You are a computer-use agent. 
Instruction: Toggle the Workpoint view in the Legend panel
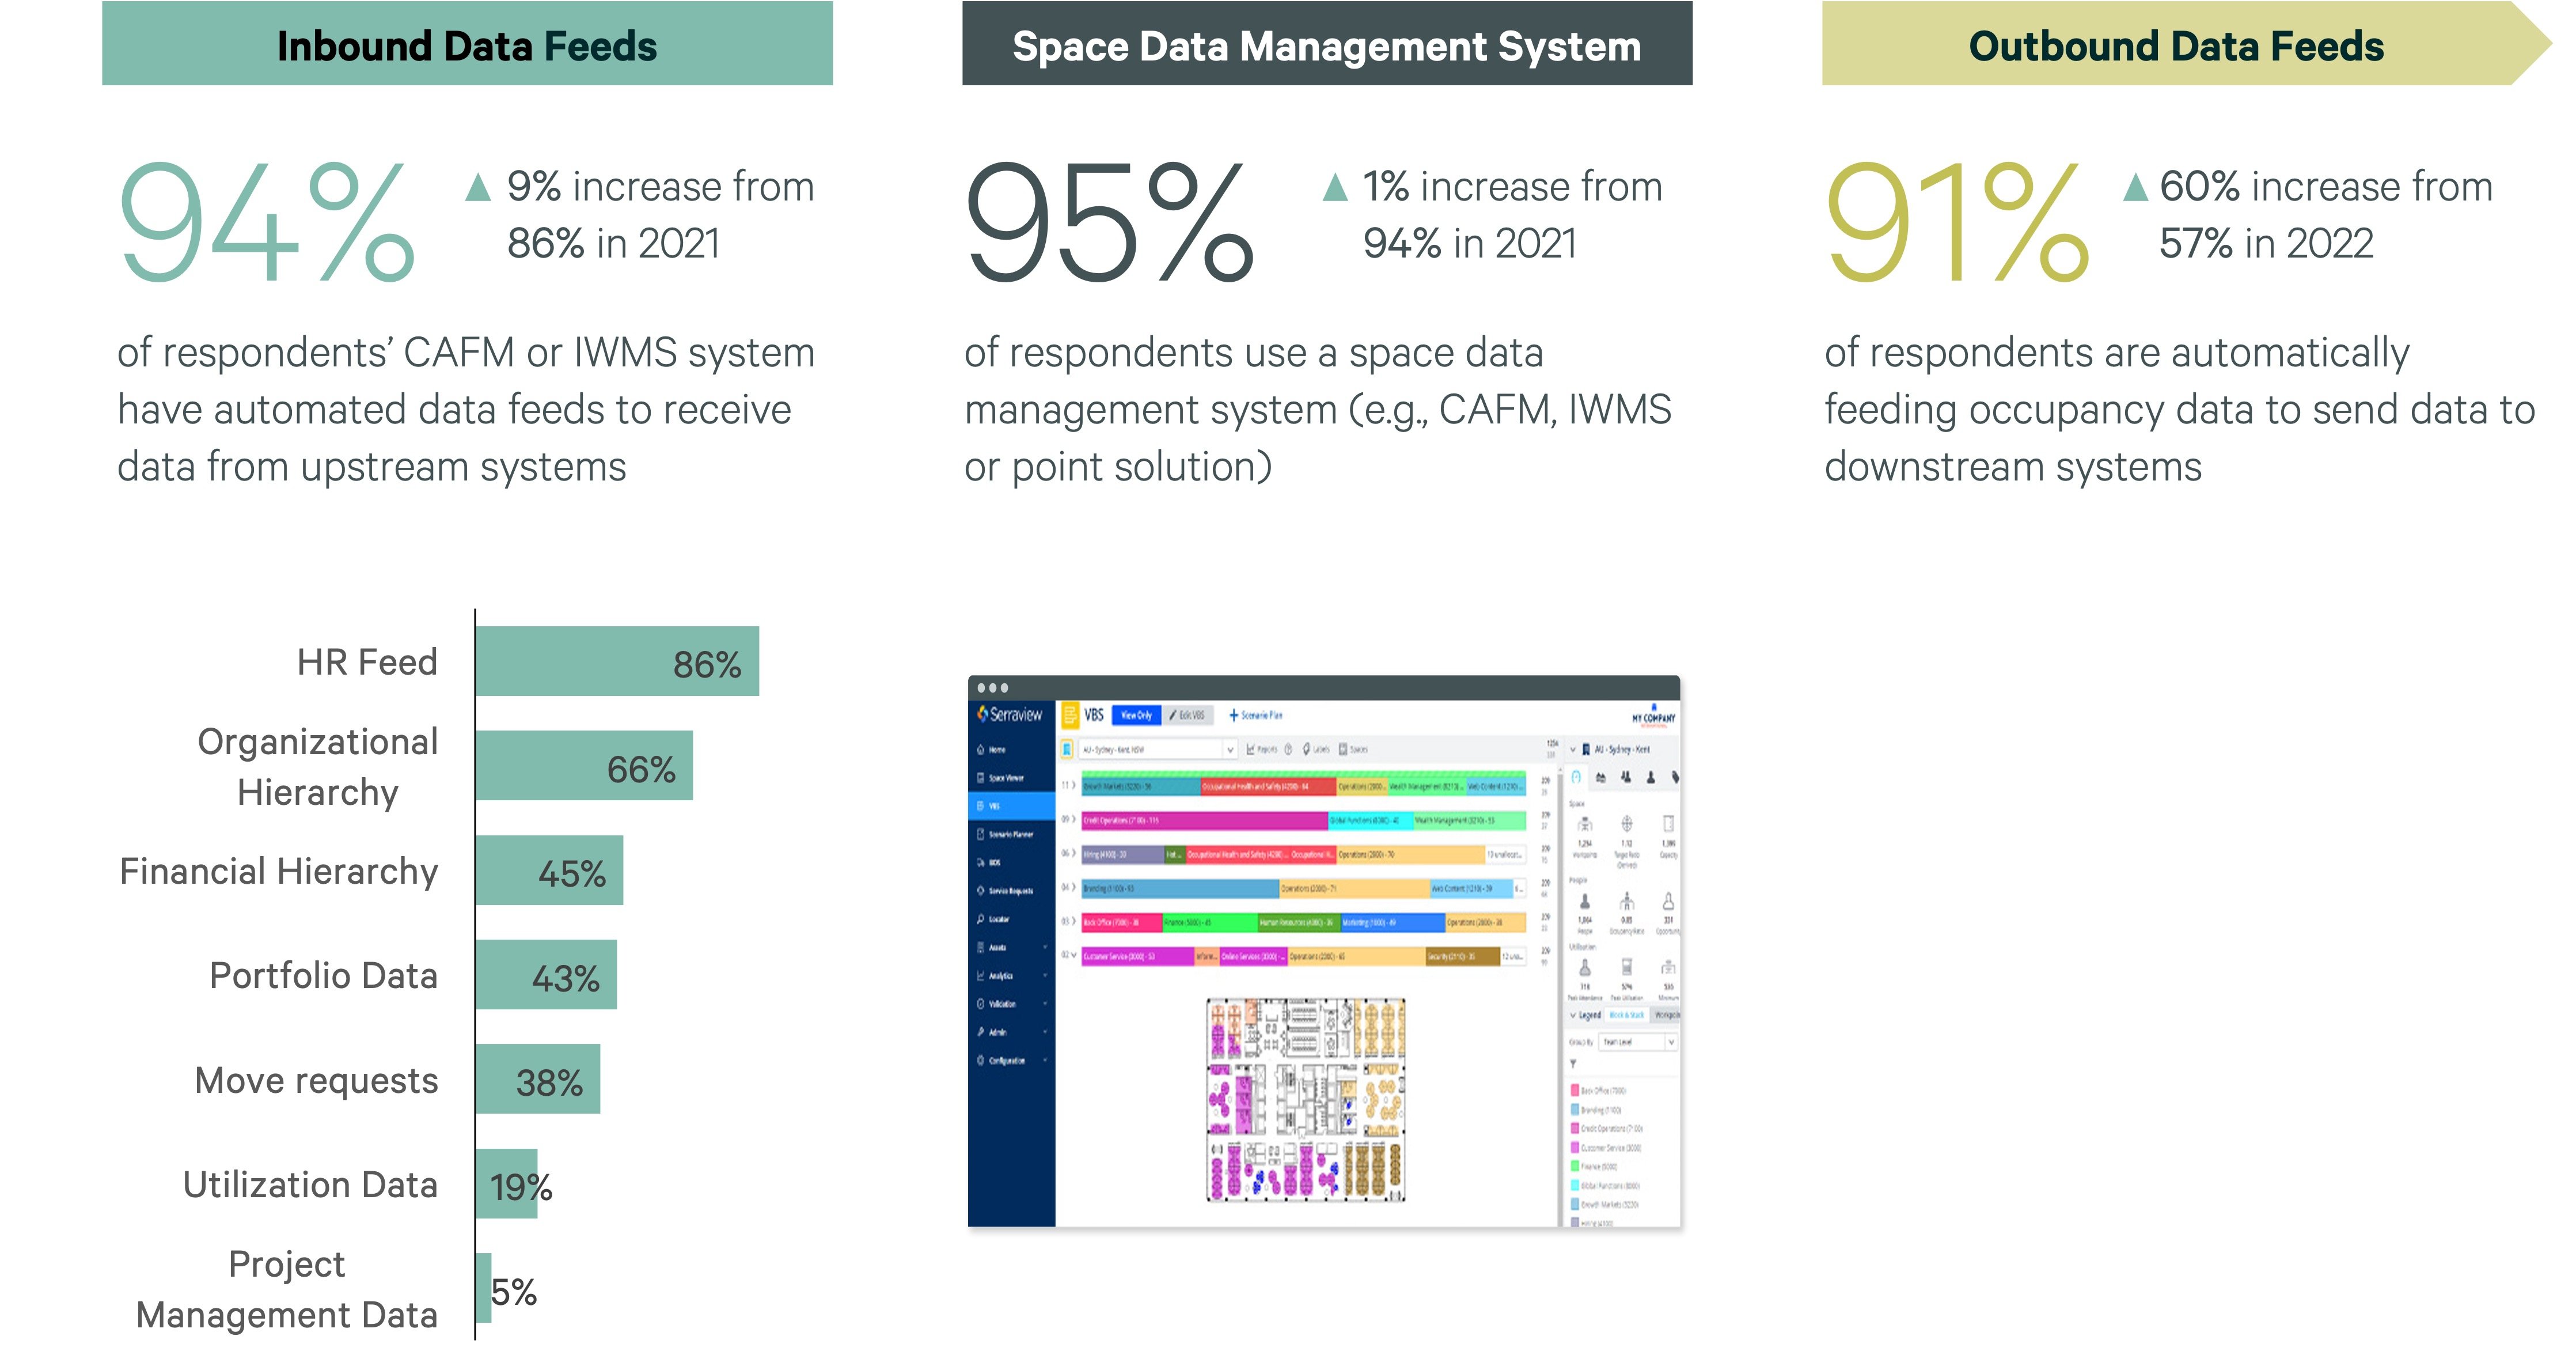1668,1015
